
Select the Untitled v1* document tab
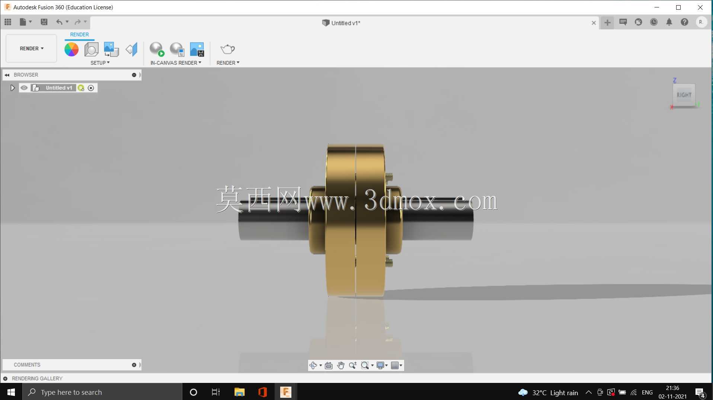tap(341, 23)
